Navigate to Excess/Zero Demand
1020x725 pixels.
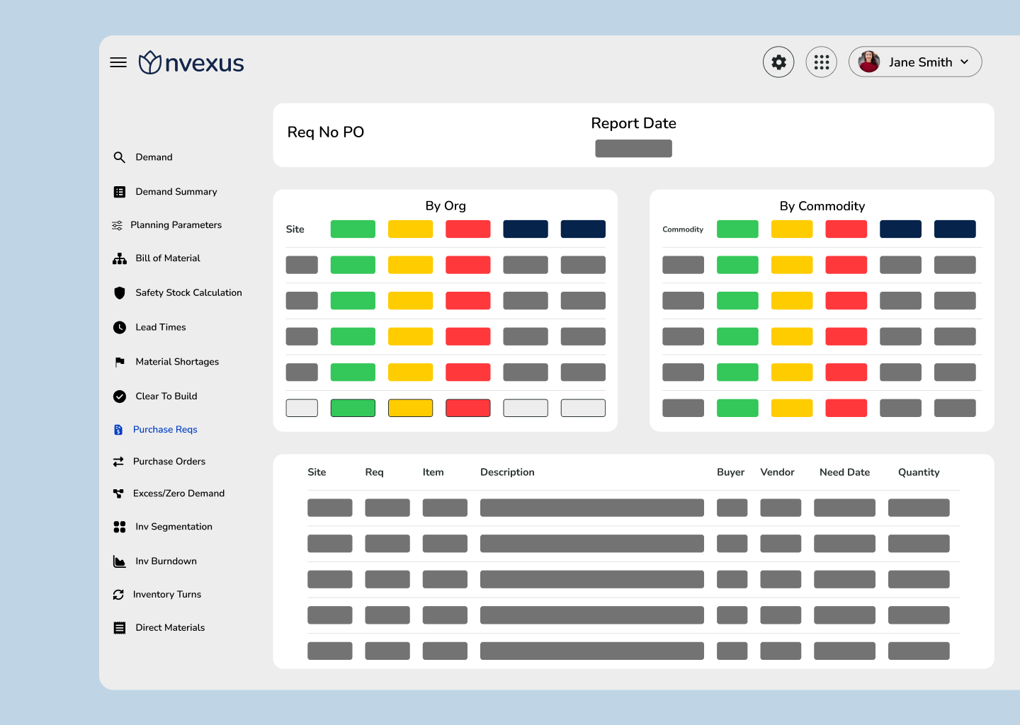[178, 493]
